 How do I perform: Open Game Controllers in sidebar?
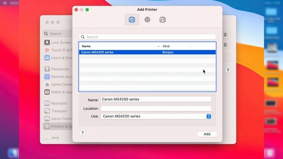click(58, 119)
